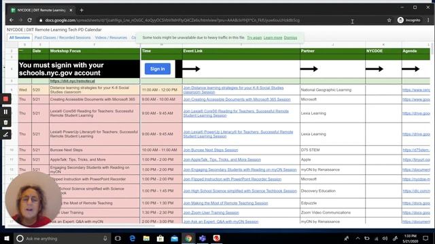The image size is (435, 244).
Task: Click the browser back arrow
Action: tap(12, 20)
